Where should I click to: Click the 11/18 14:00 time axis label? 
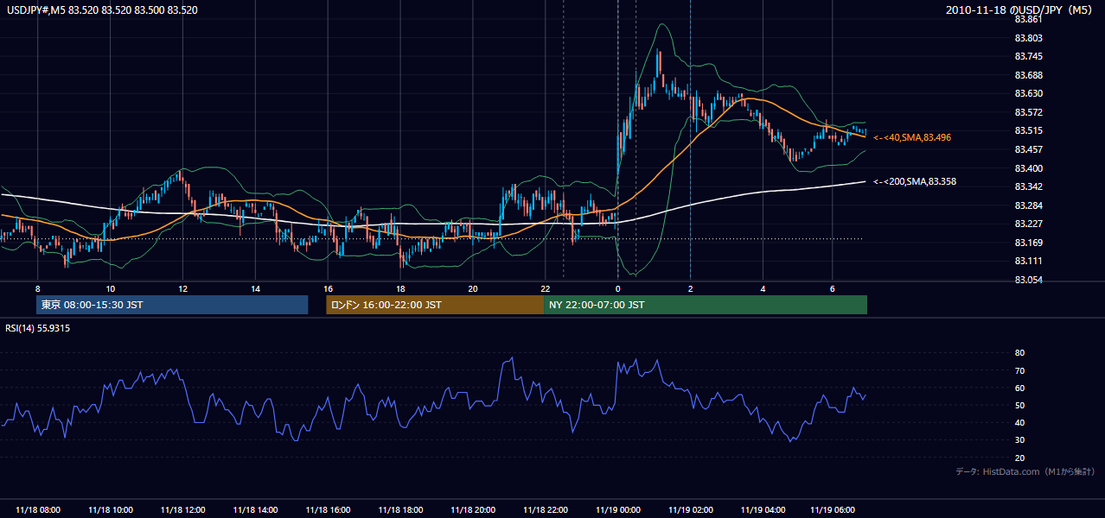coord(255,510)
